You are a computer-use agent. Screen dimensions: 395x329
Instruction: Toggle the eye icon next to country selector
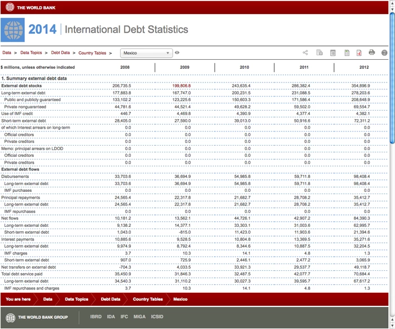(x=177, y=52)
